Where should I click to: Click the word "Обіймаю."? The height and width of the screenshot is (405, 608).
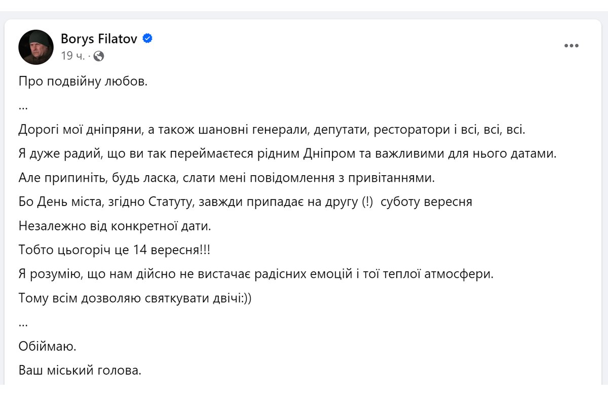(x=48, y=347)
